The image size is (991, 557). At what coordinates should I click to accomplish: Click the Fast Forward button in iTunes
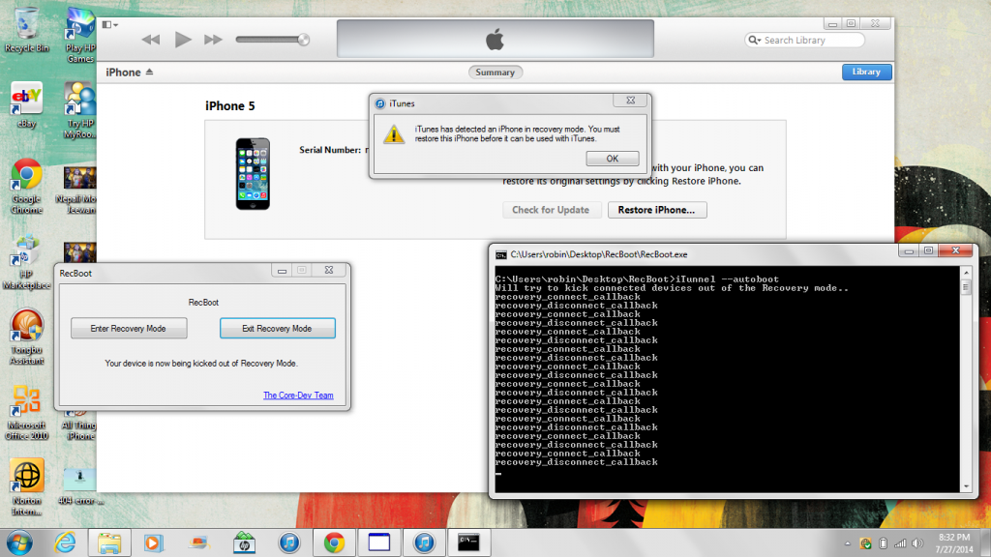[x=213, y=40]
